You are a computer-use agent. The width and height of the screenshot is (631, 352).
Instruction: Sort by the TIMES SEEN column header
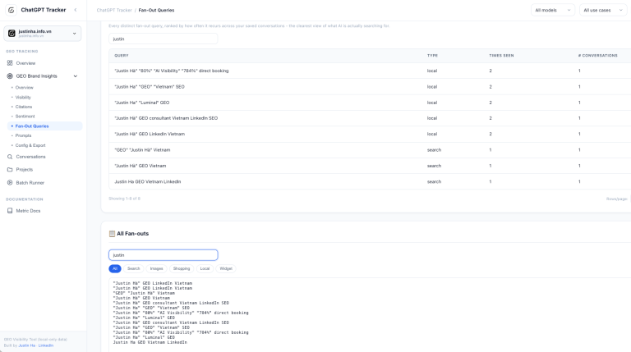tap(501, 56)
